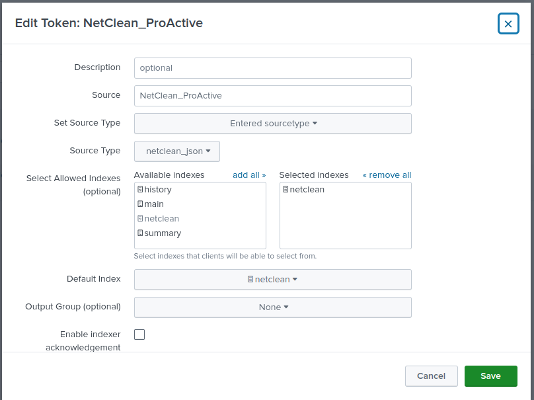Viewport: 534px width, 400px height.
Task: Click the Cancel button
Action: [431, 376]
